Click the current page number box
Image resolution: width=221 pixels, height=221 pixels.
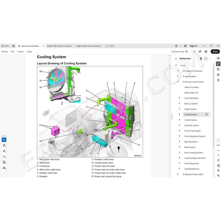coord(218,140)
